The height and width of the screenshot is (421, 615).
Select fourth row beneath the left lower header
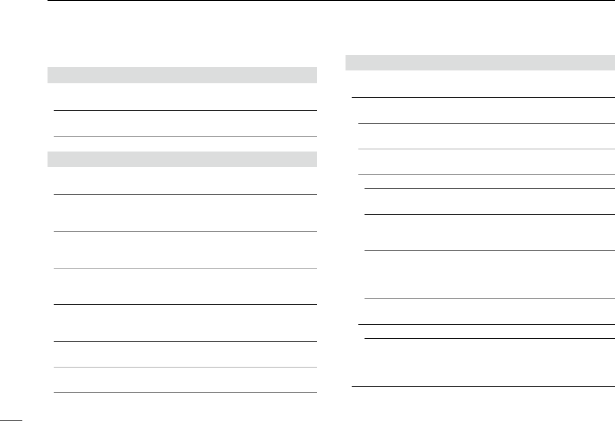pos(184,287)
